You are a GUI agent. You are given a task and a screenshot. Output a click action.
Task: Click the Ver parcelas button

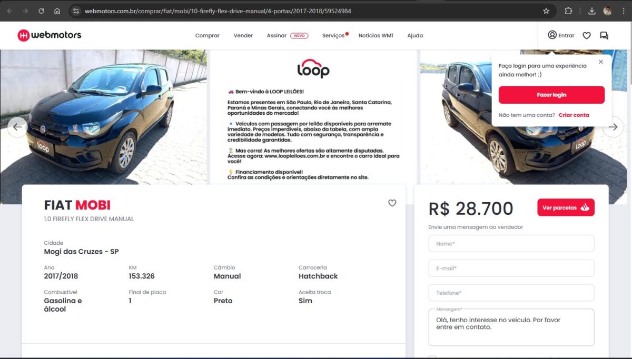pyautogui.click(x=566, y=207)
